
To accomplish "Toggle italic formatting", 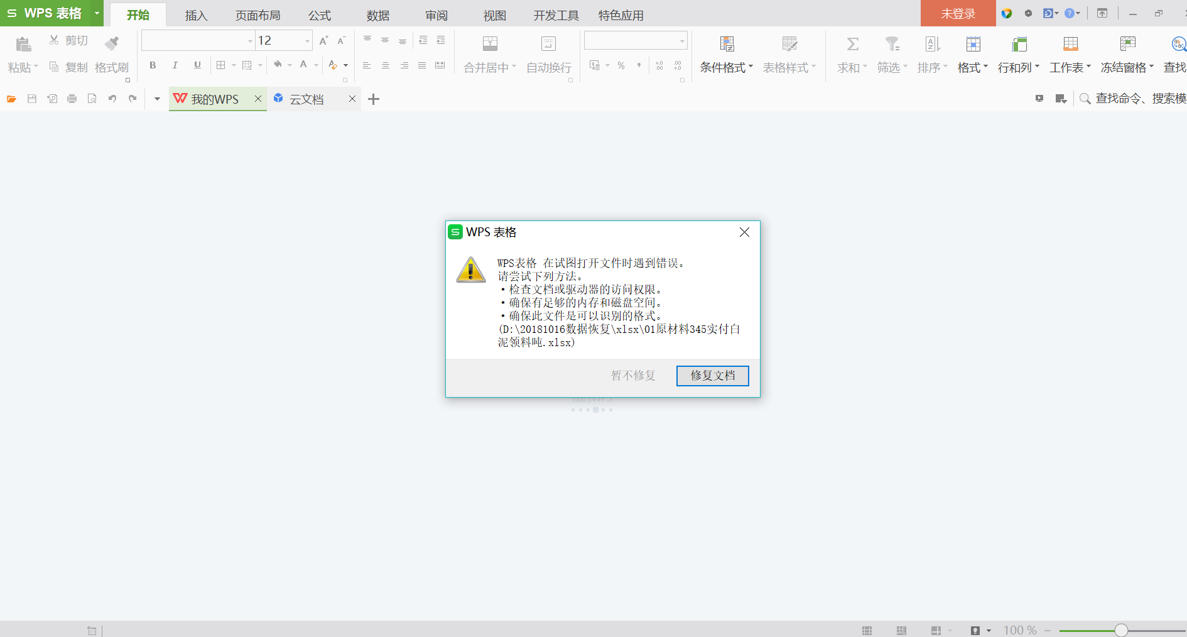I will tap(175, 65).
